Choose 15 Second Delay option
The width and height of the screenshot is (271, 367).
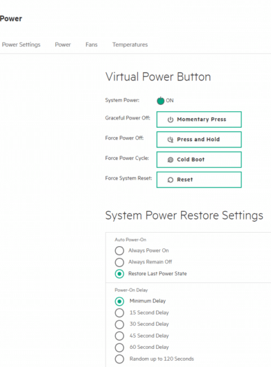pos(119,313)
